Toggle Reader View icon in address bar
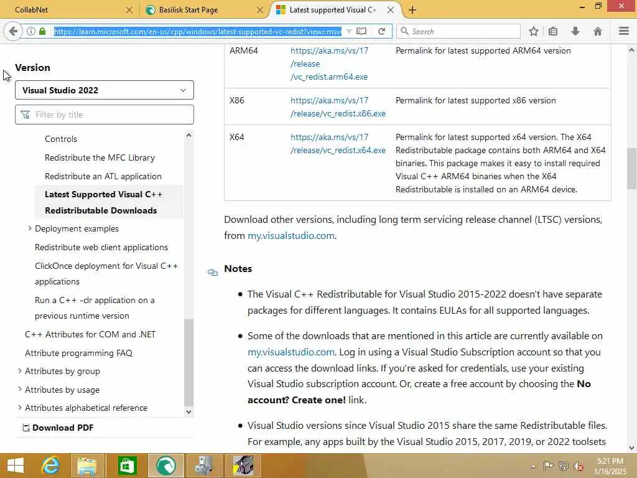Screen dimensions: 637x478 [x=361, y=31]
